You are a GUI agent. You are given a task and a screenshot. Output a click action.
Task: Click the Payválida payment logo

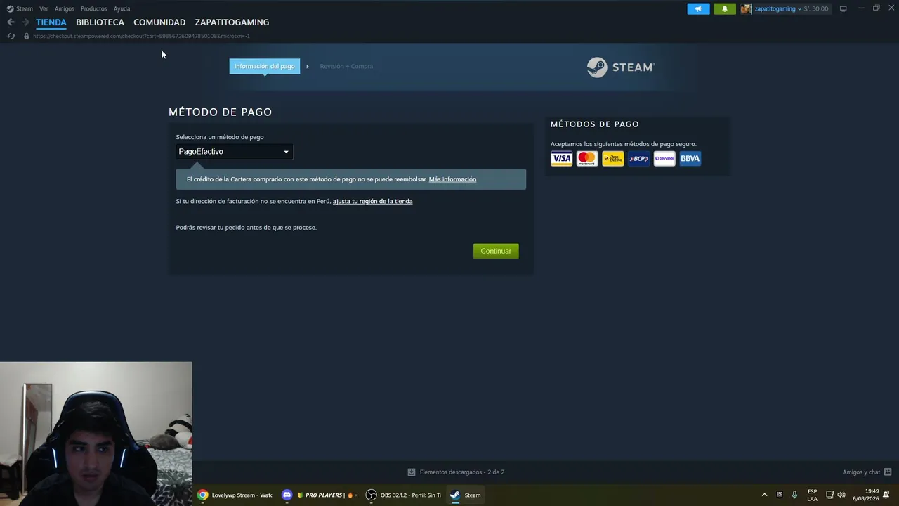(664, 159)
